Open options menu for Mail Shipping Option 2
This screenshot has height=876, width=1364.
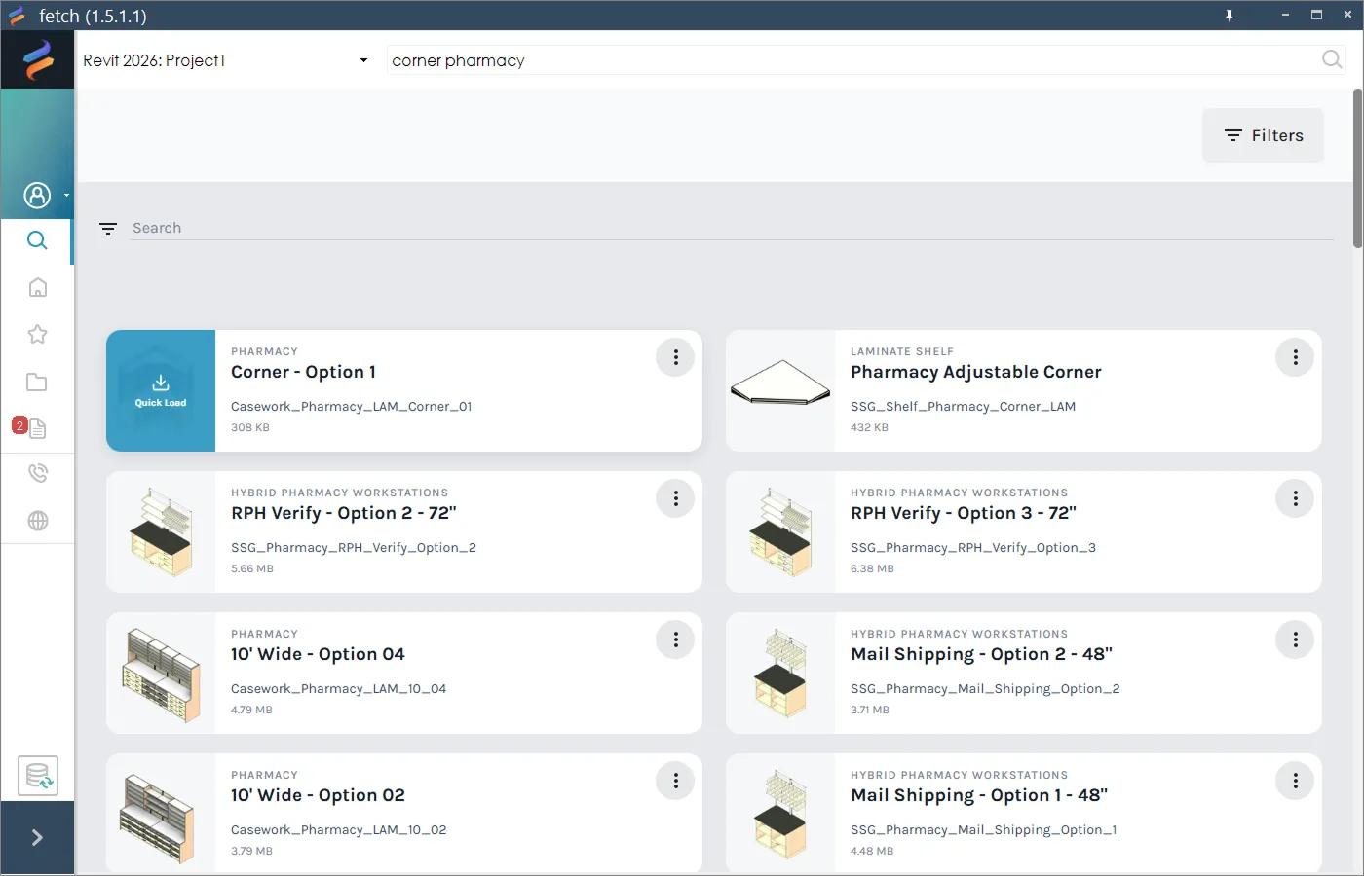[x=1295, y=639]
